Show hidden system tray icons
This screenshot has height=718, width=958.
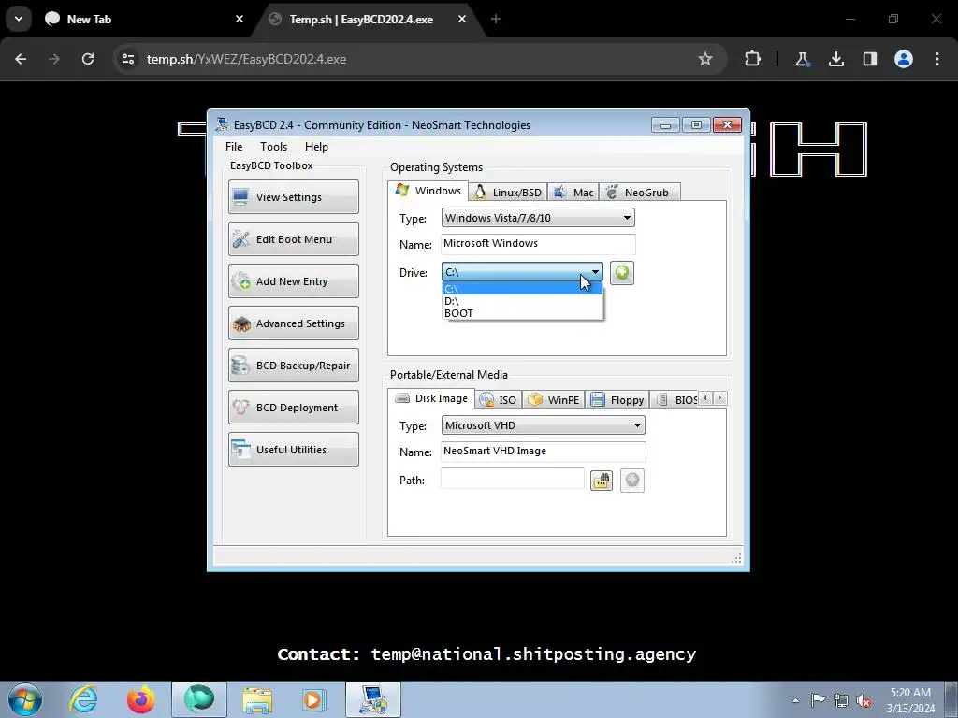point(795,700)
